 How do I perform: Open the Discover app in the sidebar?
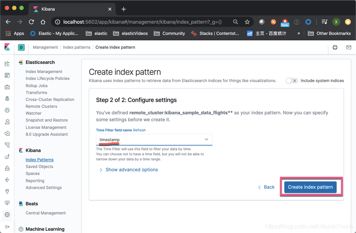pyautogui.click(x=7, y=64)
